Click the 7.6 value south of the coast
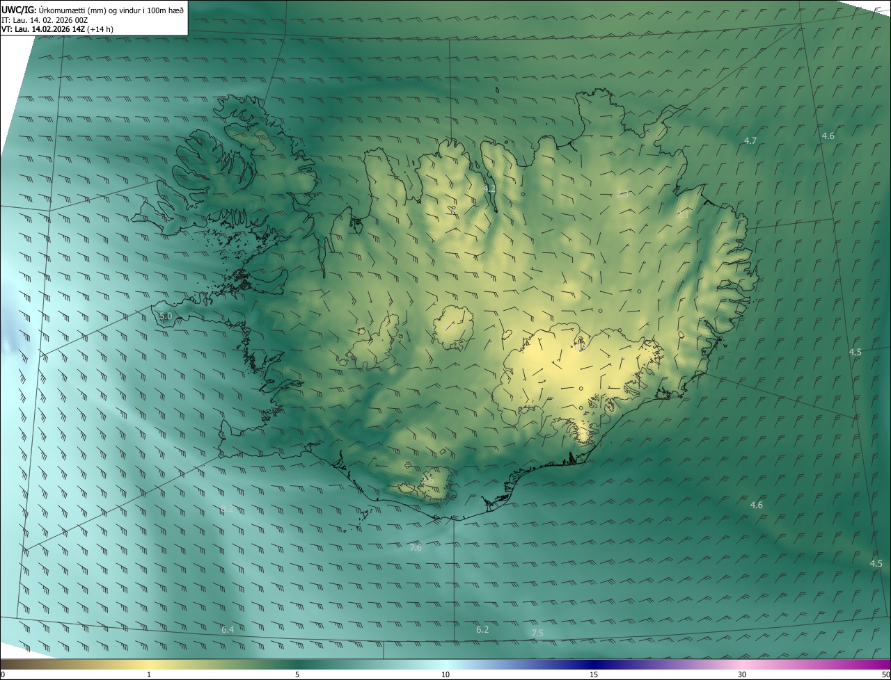This screenshot has width=891, height=680. pyautogui.click(x=416, y=548)
